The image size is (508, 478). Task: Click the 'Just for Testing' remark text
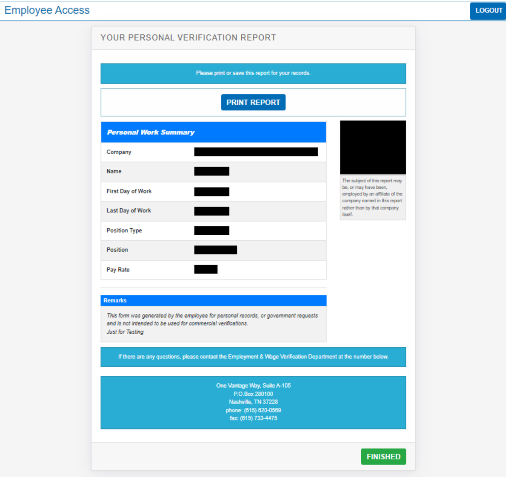tap(125, 332)
